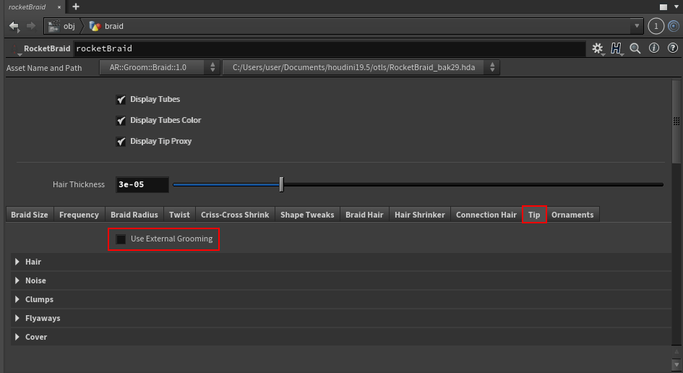
Task: Add a new pane tab with plus
Action: (x=76, y=7)
